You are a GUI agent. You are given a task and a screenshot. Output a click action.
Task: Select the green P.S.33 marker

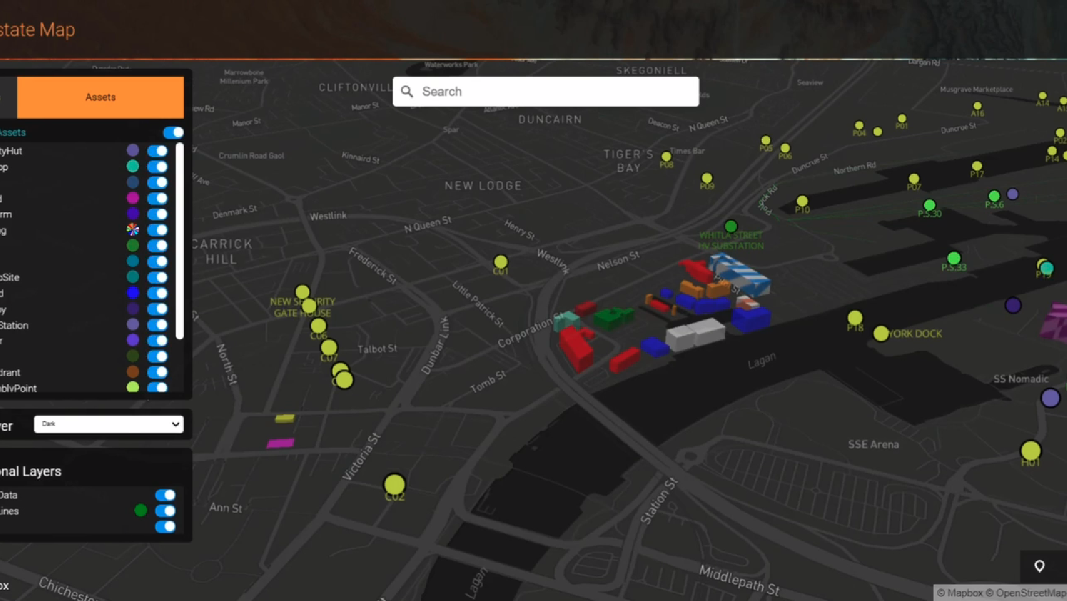[953, 258]
